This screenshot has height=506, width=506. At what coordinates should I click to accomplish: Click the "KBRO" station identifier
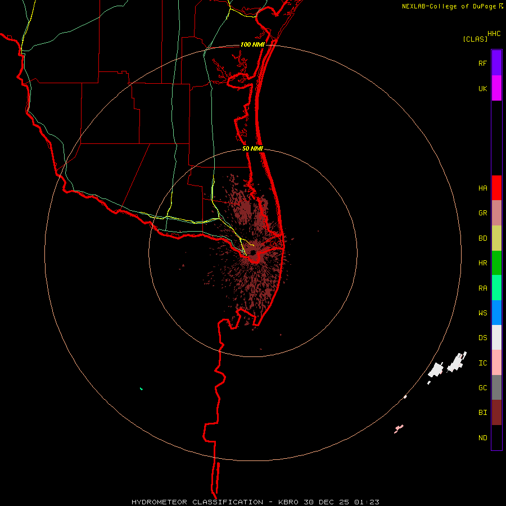(x=288, y=502)
